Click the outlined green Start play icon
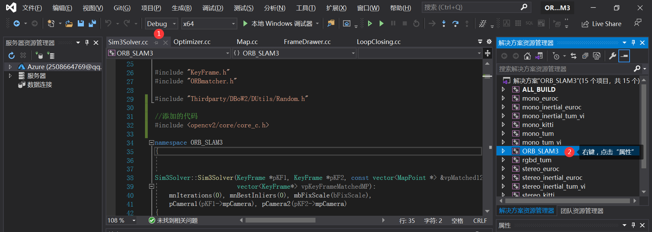The width and height of the screenshot is (652, 232). pos(370,23)
